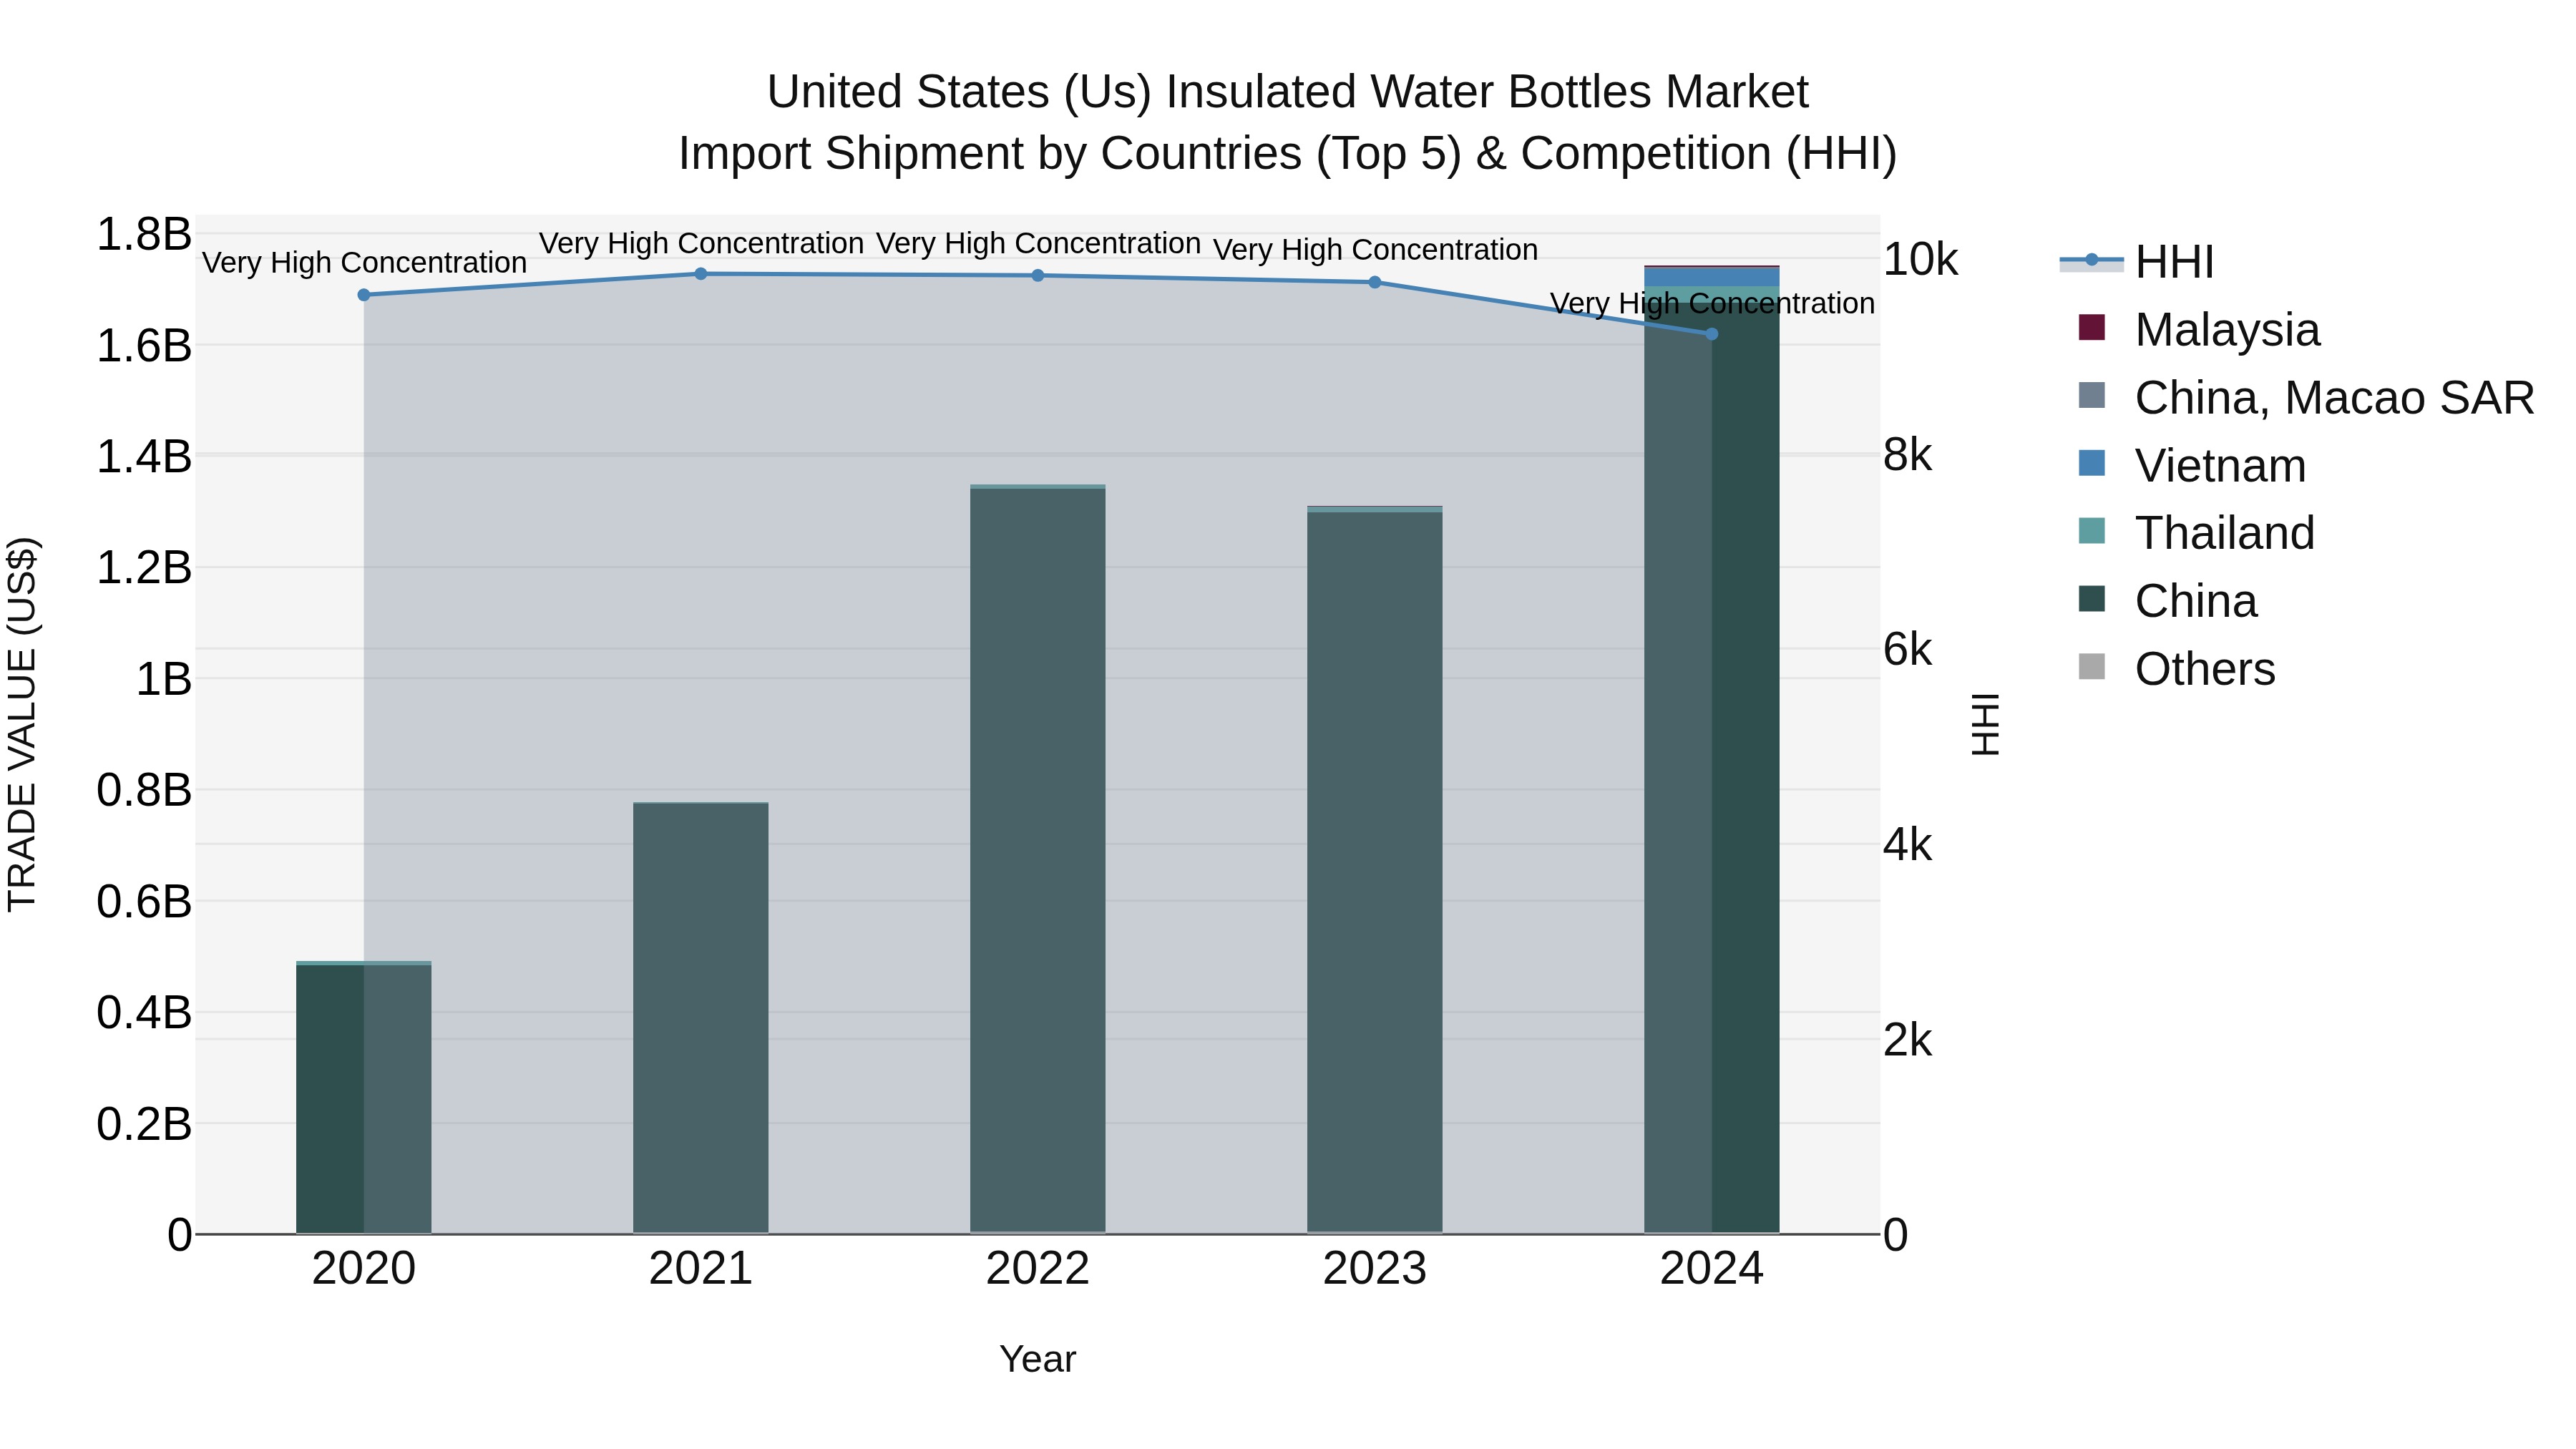Select the 2023 China bar
Image resolution: width=2576 pixels, height=1449 pixels.
coord(1375,873)
